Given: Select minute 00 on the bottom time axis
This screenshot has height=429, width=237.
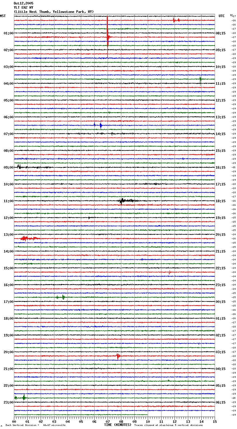Looking at the screenshot, I should pos(14,421).
